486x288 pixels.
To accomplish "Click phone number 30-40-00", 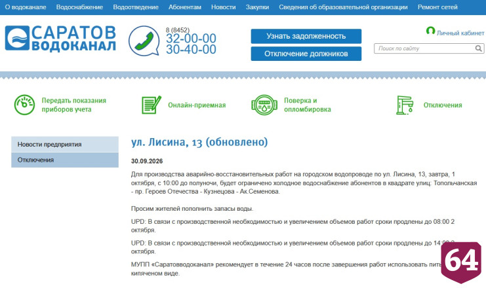I will [191, 50].
